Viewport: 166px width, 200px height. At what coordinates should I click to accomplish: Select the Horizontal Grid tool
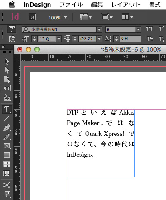tap(7, 165)
